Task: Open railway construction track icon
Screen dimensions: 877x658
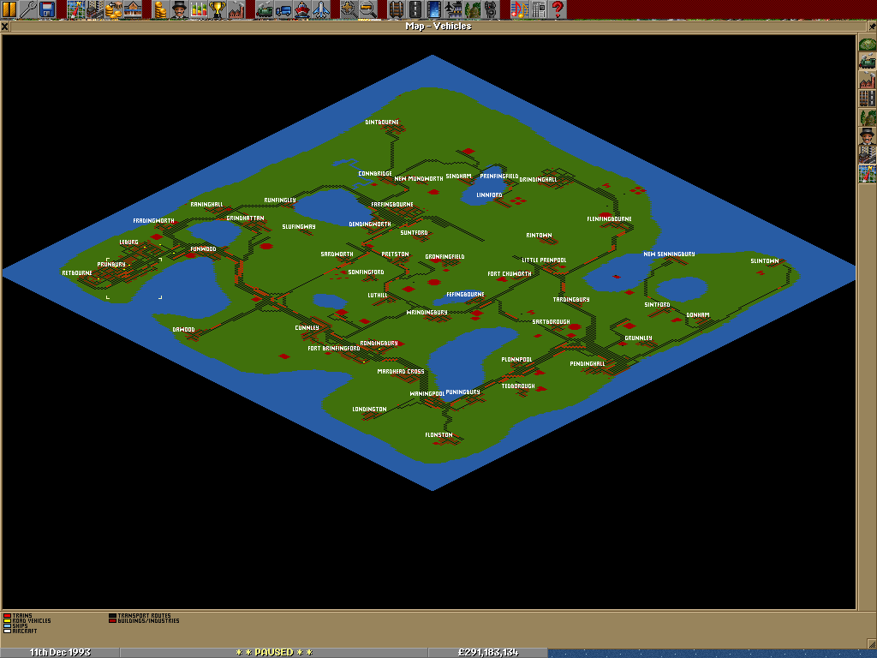Action: (397, 9)
